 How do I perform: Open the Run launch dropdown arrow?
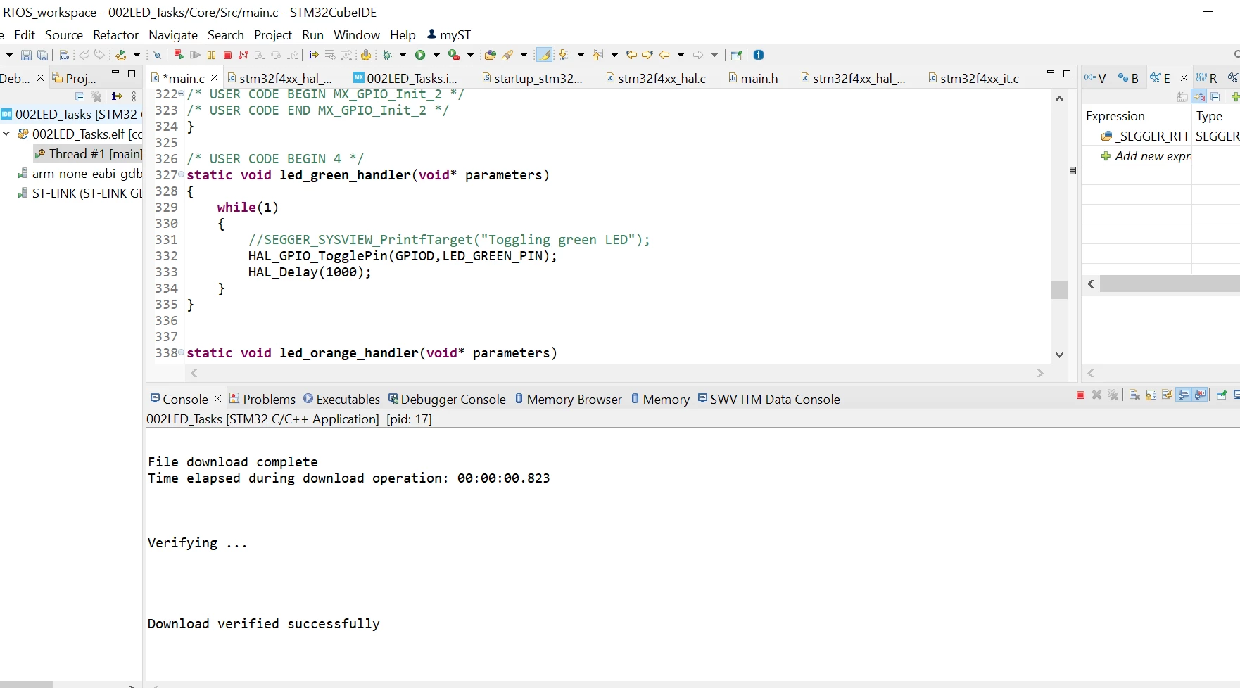pyautogui.click(x=436, y=55)
